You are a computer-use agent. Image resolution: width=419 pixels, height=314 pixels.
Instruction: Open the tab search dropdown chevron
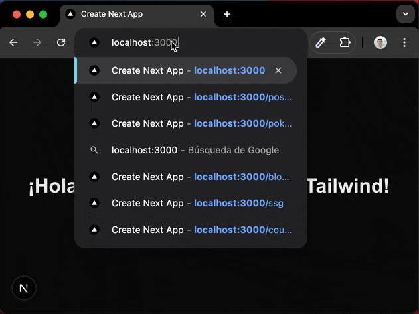(x=406, y=14)
